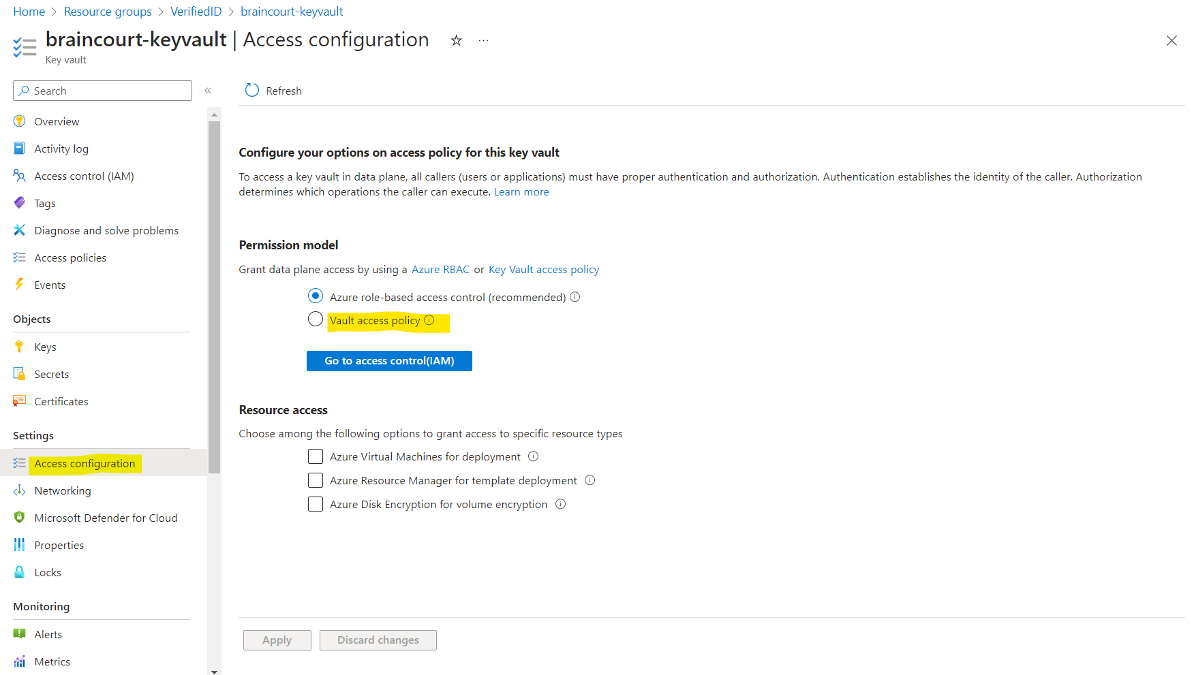Screen dimensions: 1194x675
Task: Open the ellipsis more-options menu
Action: click(483, 40)
